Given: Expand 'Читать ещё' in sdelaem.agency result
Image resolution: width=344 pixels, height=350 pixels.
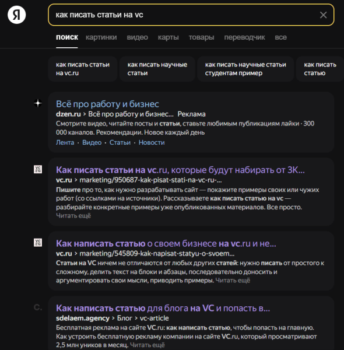Looking at the screenshot, I should 148,345.
